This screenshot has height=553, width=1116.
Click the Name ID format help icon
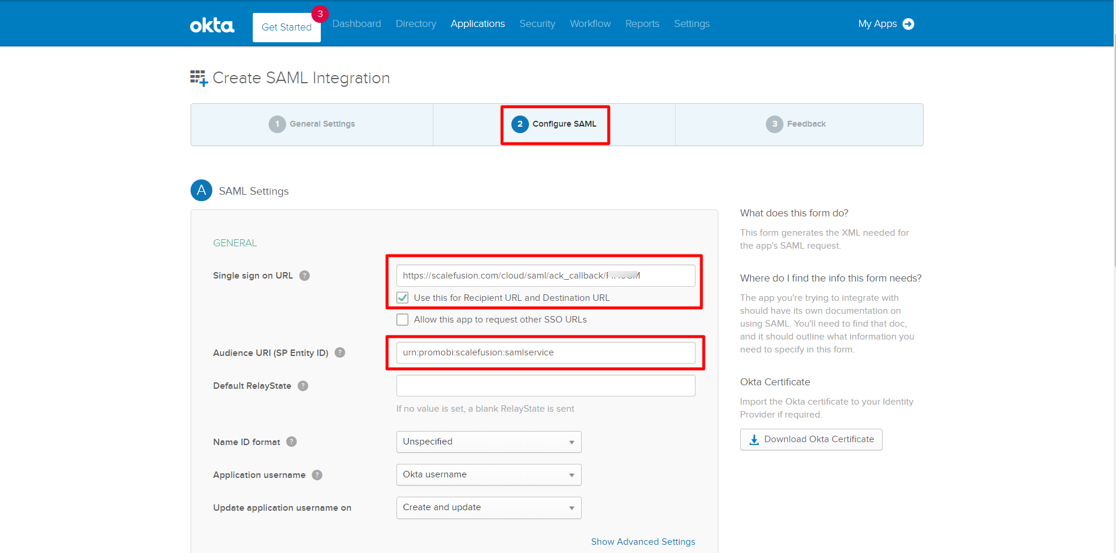[291, 442]
